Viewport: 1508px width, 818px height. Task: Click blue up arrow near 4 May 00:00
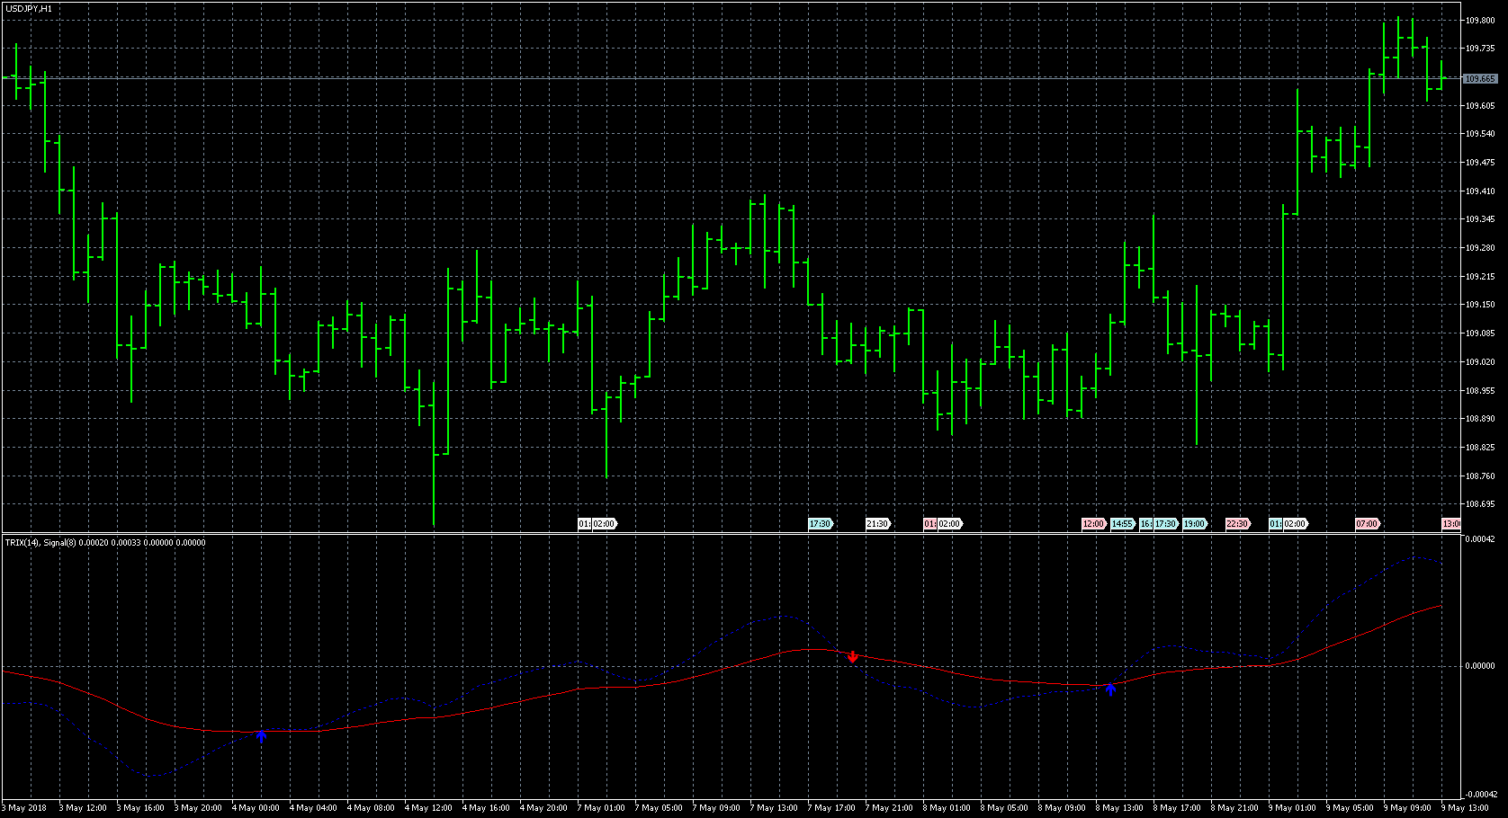[x=261, y=735]
